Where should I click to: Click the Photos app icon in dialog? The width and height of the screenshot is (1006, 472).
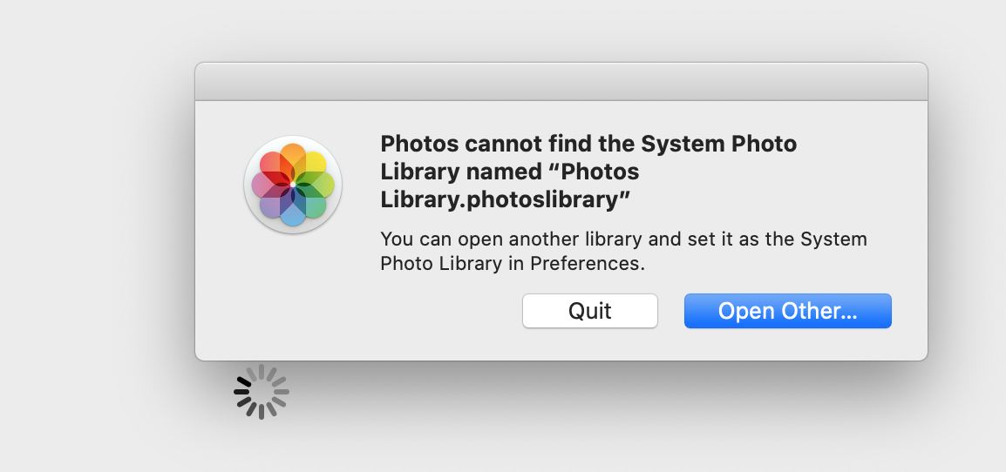(293, 185)
